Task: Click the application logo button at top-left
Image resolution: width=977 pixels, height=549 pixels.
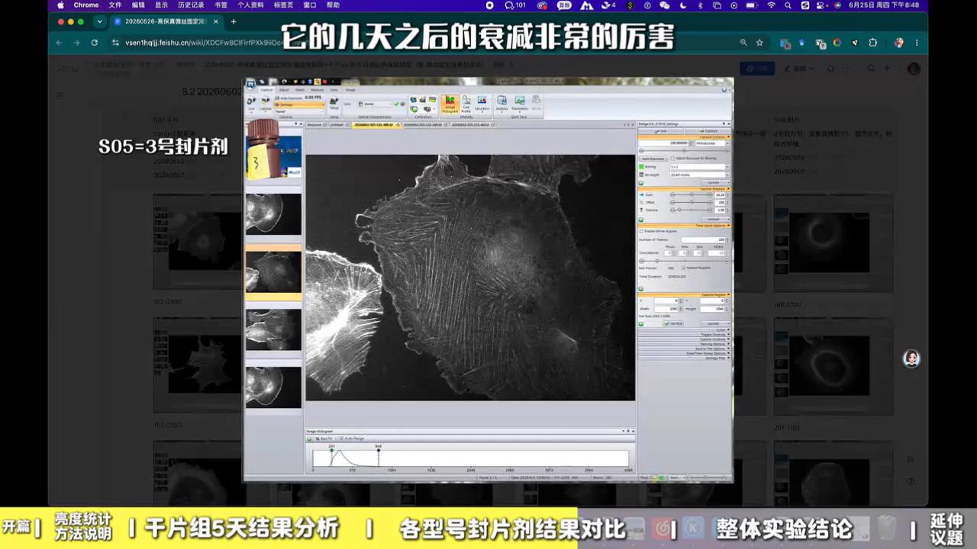Action: [250, 84]
